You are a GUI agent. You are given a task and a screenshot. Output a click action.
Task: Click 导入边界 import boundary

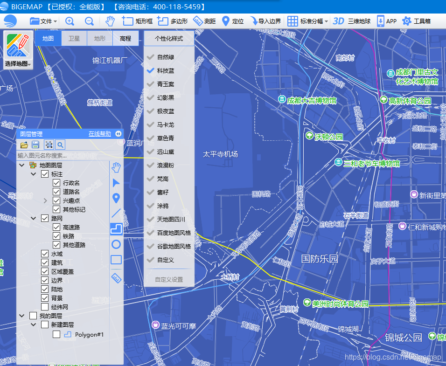pyautogui.click(x=265, y=21)
